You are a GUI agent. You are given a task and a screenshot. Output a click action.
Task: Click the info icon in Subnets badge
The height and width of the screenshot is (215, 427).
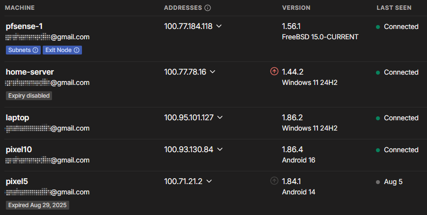(x=35, y=50)
